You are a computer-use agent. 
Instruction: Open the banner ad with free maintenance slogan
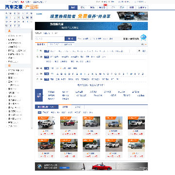(x=91, y=16)
